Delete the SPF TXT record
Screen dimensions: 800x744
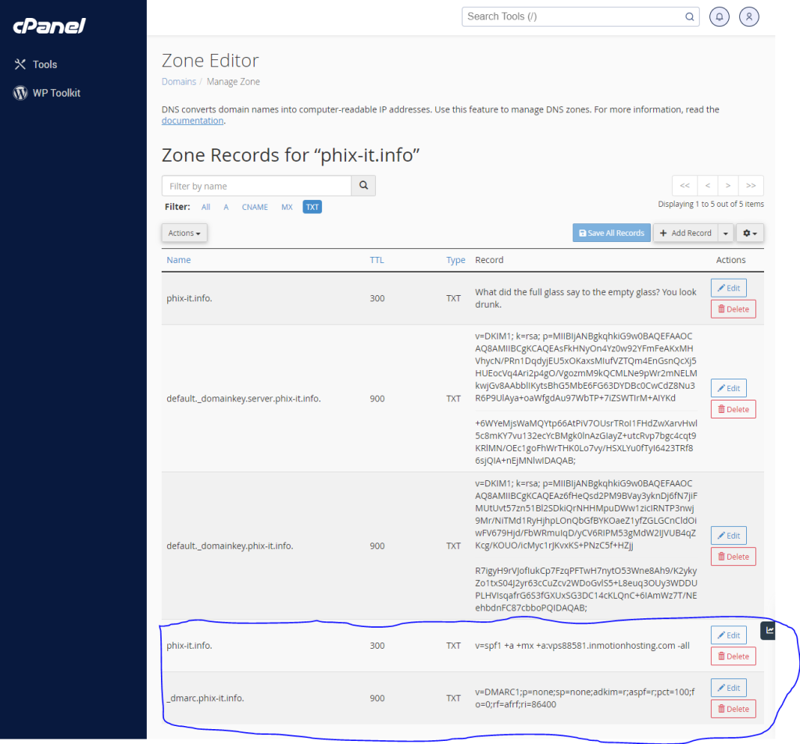(x=733, y=657)
